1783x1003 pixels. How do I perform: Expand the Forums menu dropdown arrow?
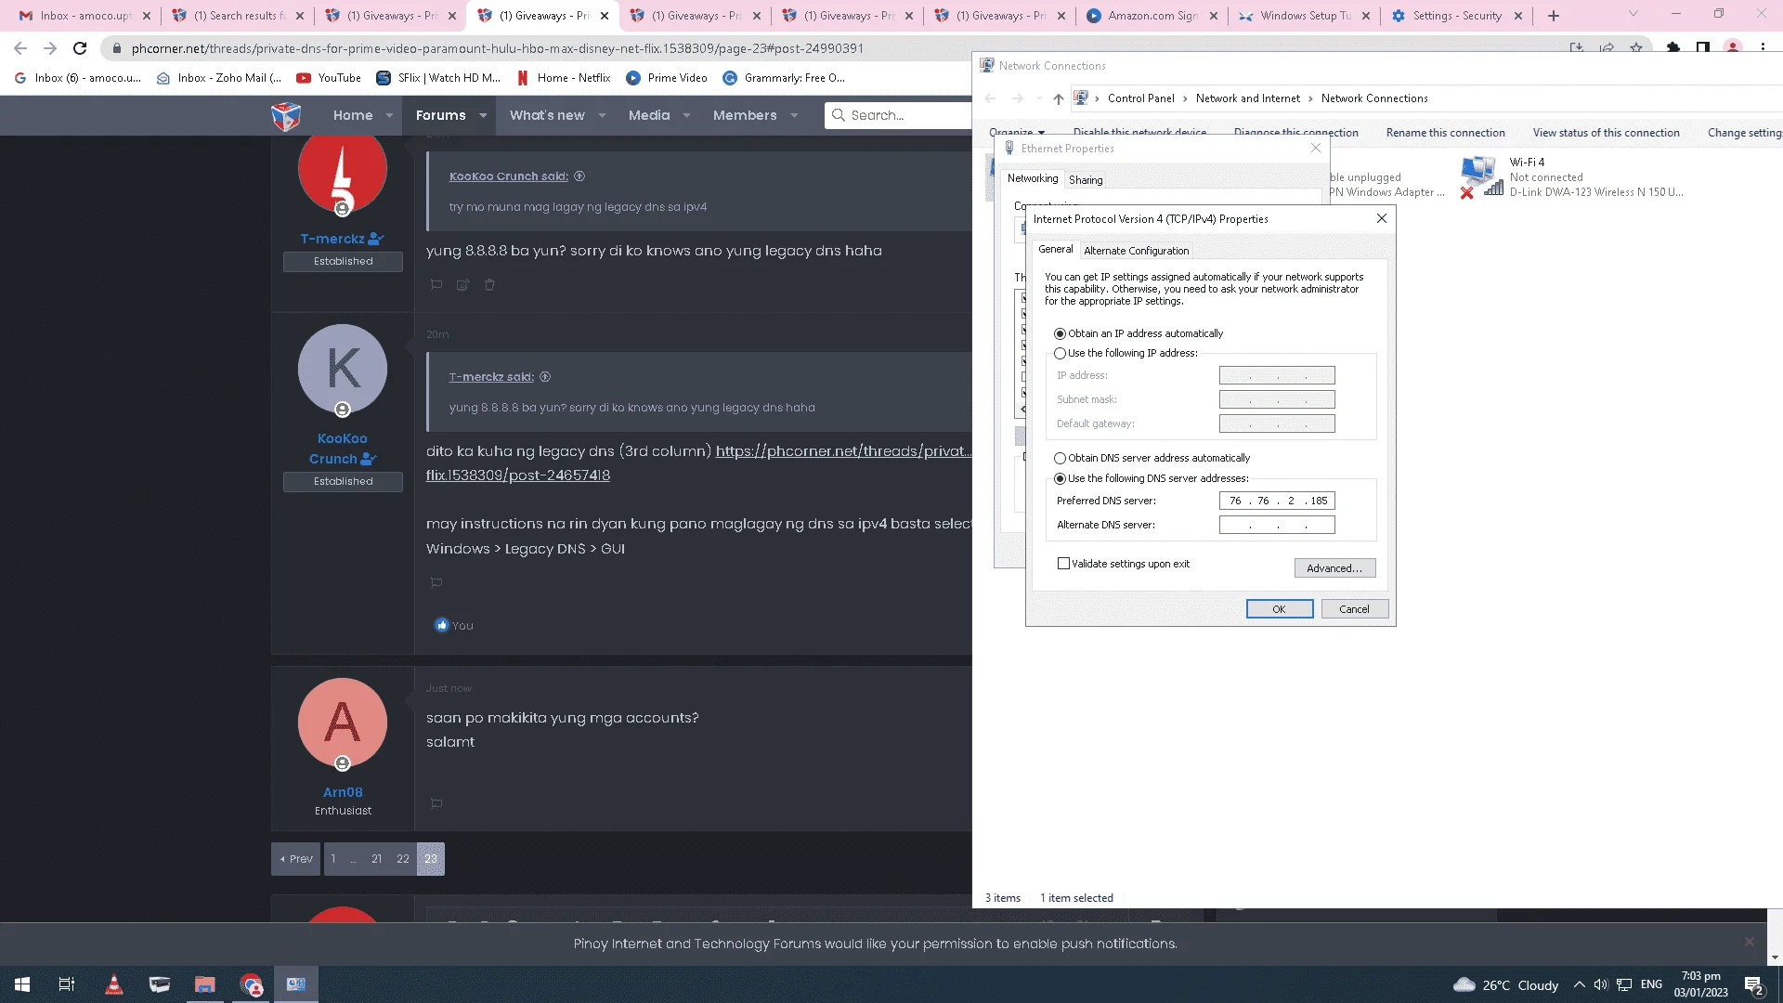(483, 116)
